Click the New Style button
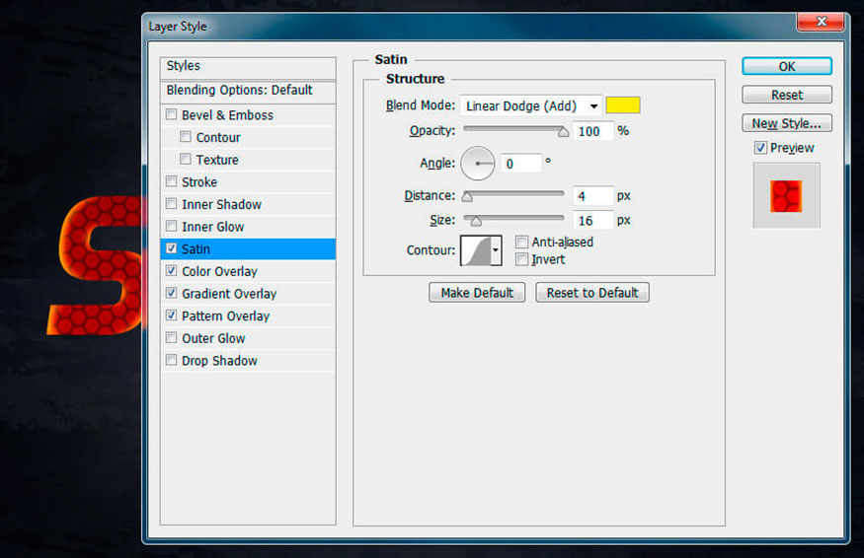Viewport: 864px width, 558px height. coord(786,123)
